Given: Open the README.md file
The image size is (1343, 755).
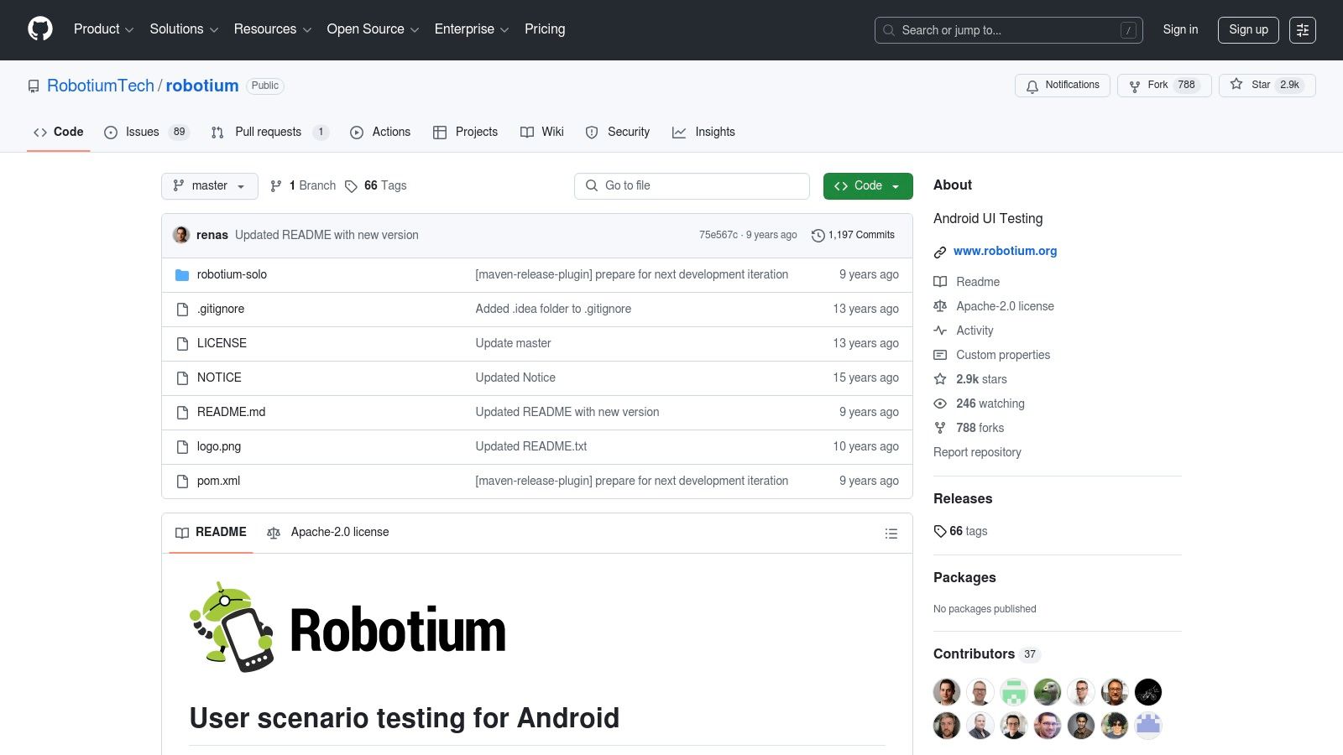Looking at the screenshot, I should coord(231,413).
